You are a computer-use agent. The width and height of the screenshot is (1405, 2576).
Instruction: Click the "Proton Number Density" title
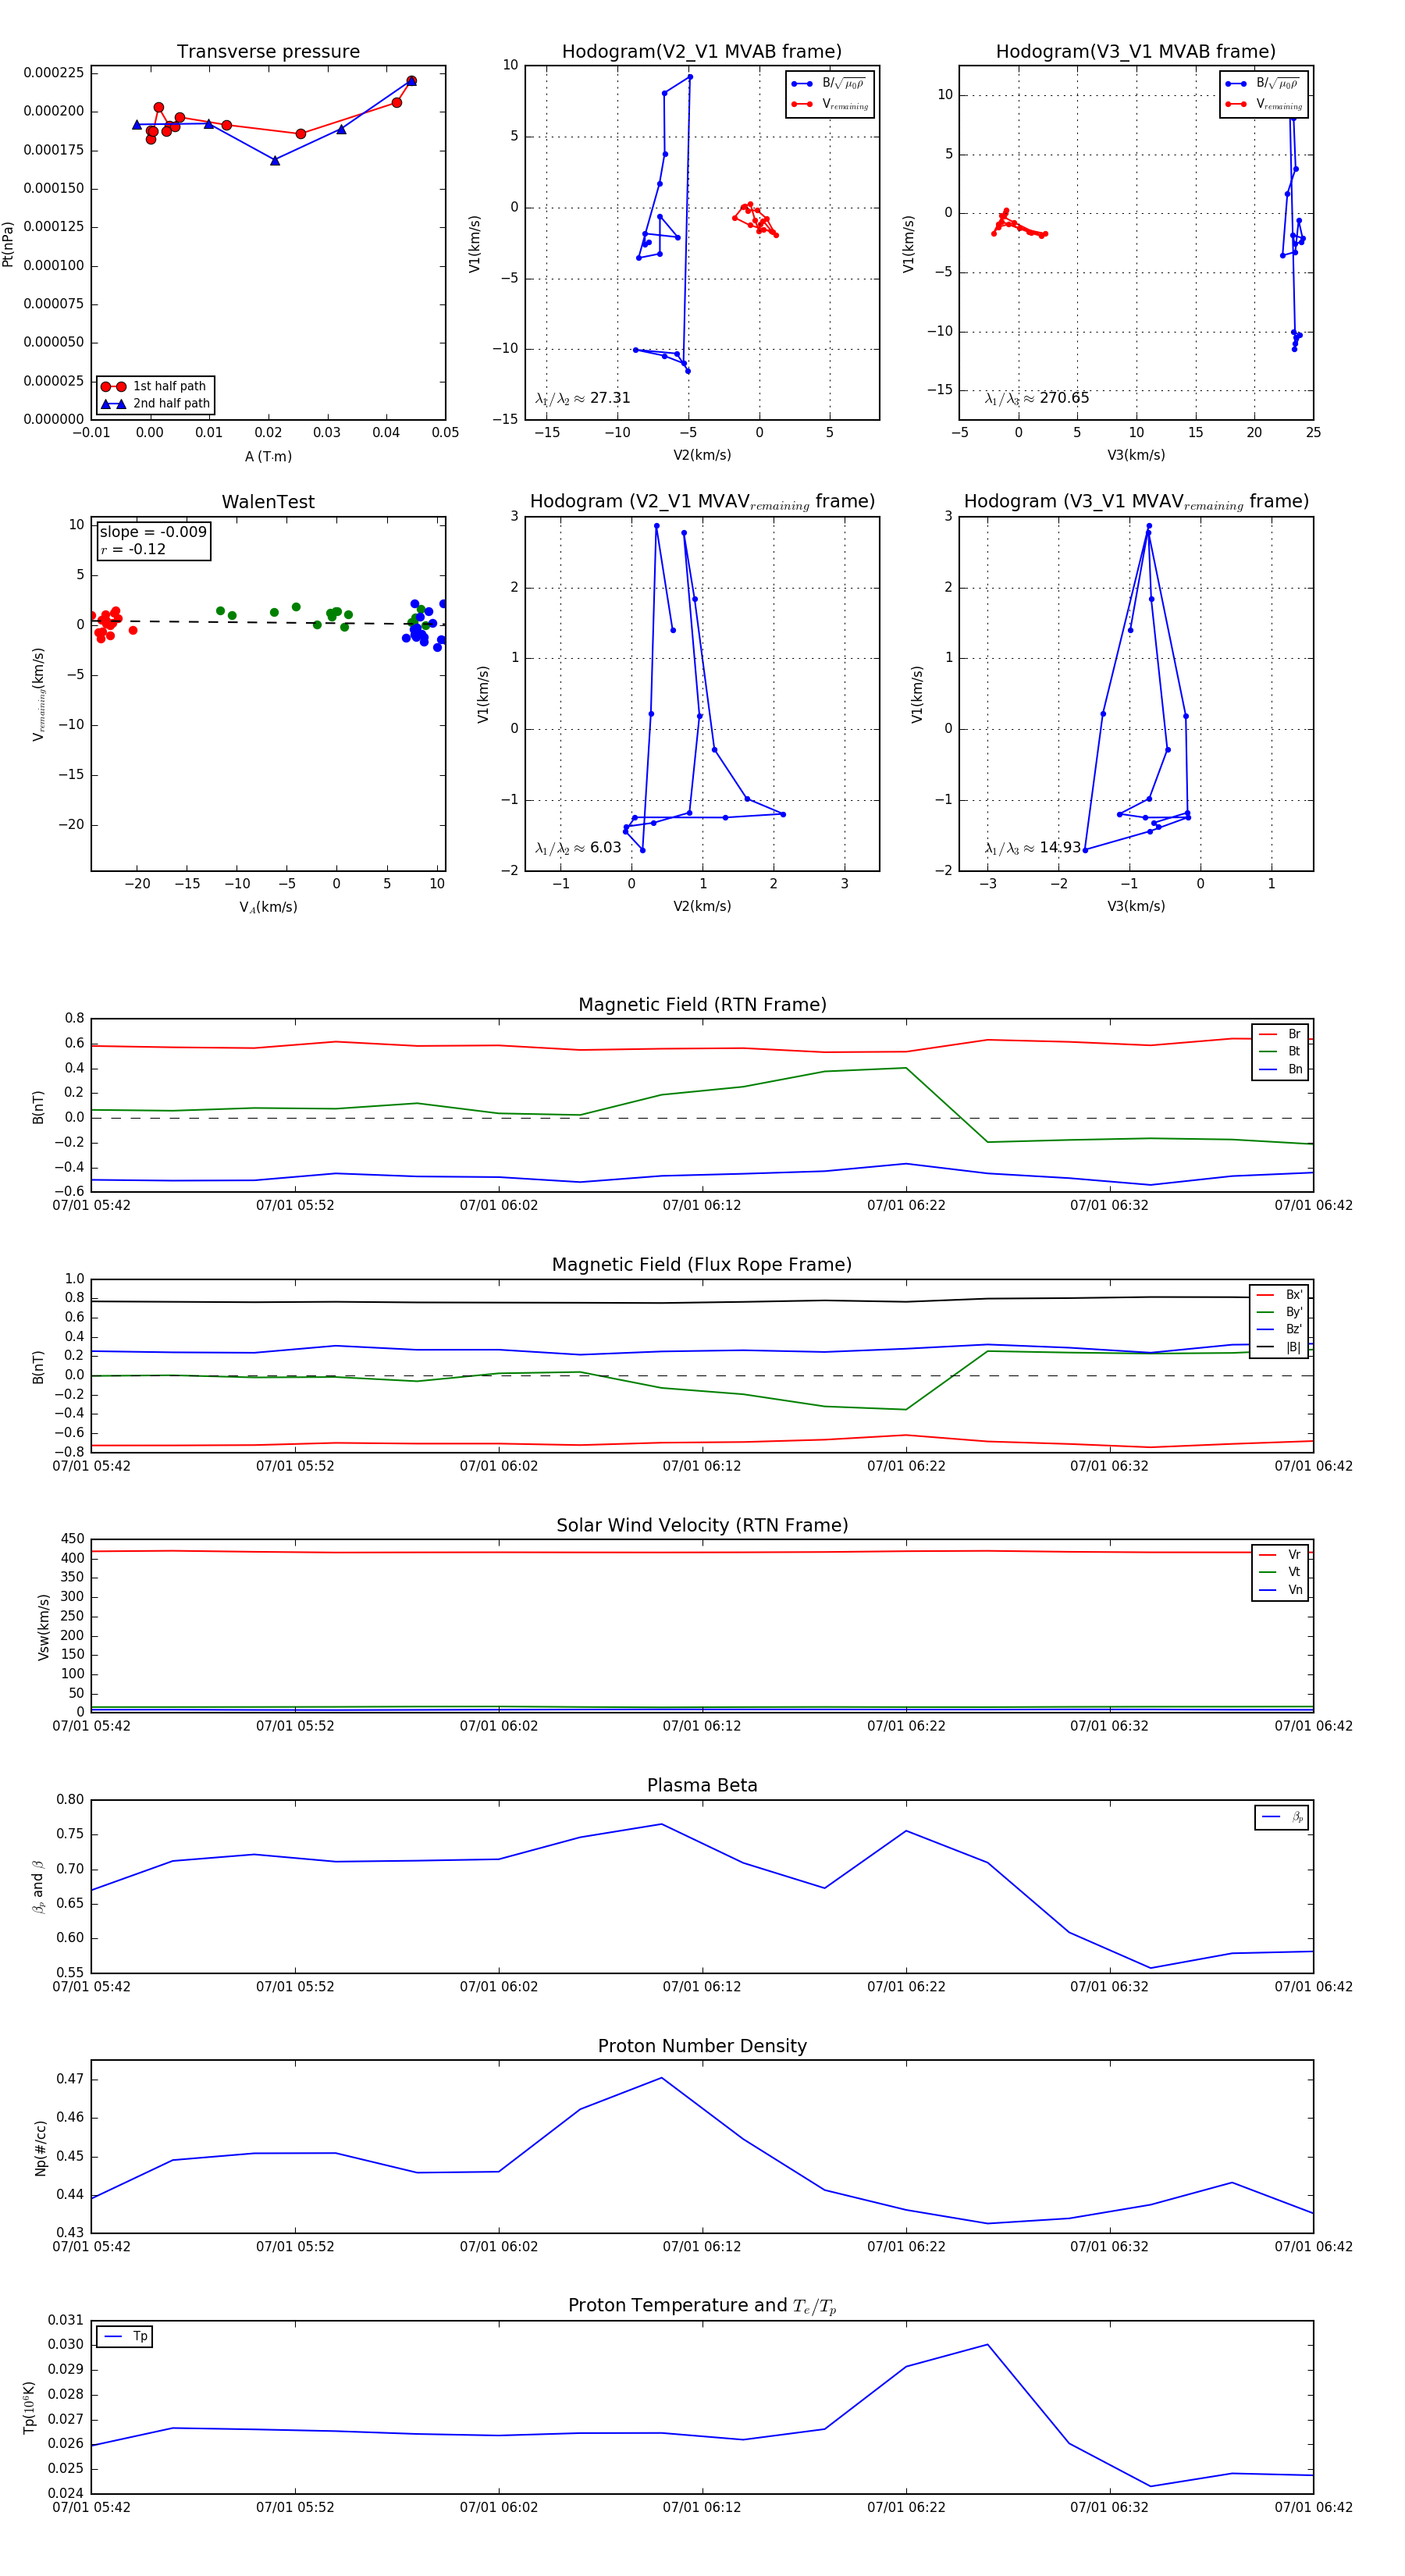[702, 2046]
